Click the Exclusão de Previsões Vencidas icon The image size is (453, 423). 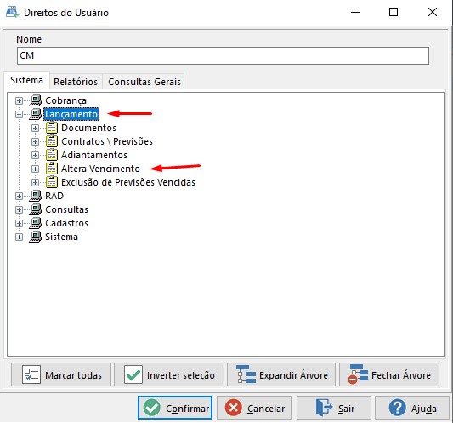52,182
